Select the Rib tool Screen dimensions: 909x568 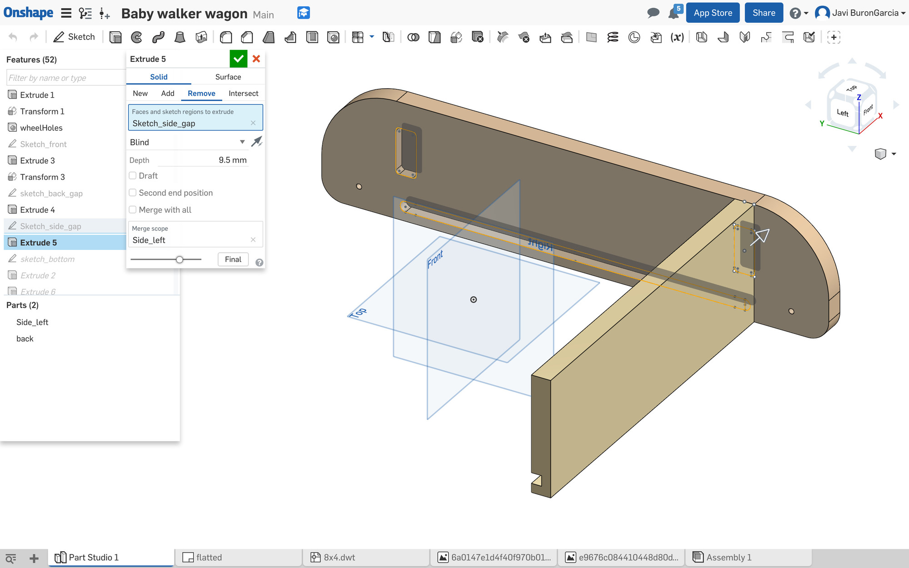click(290, 37)
